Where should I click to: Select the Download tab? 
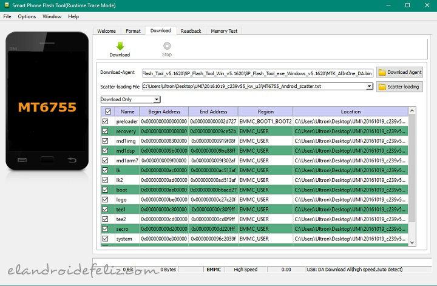click(x=160, y=31)
